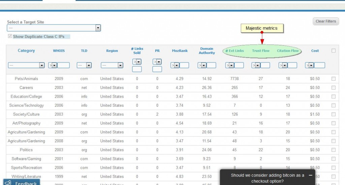Viewport: 345px width, 185px height.
Task: Click the Citation Flow filter value field
Action: (292, 65)
